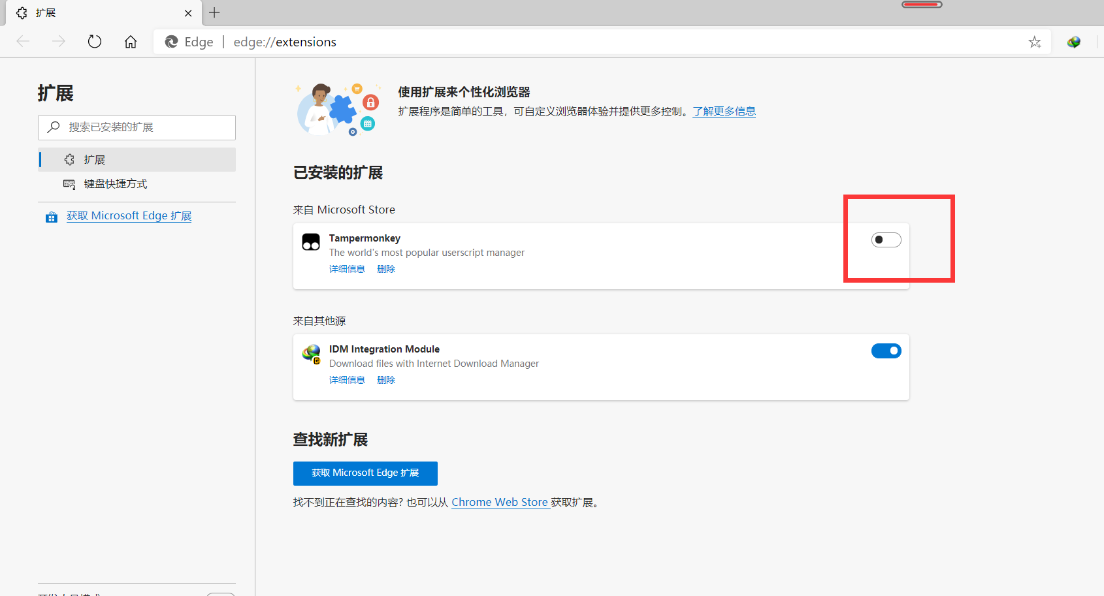Viewport: 1104px width, 596px height.
Task: Select 扩展 in the sidebar menu
Action: click(137, 160)
